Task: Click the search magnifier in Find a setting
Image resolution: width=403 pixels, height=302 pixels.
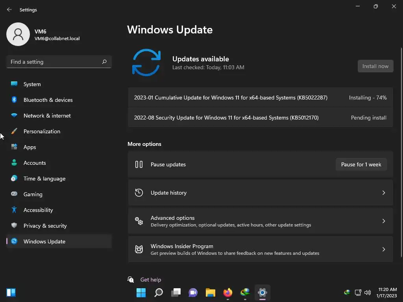Action: [104, 62]
